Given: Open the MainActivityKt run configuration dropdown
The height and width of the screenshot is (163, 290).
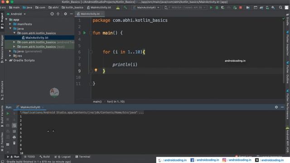Looking at the screenshot, I should (x=146, y=8).
